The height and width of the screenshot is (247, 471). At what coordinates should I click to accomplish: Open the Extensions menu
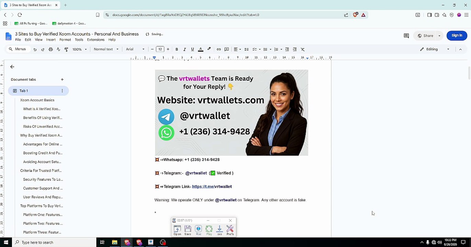pyautogui.click(x=96, y=40)
